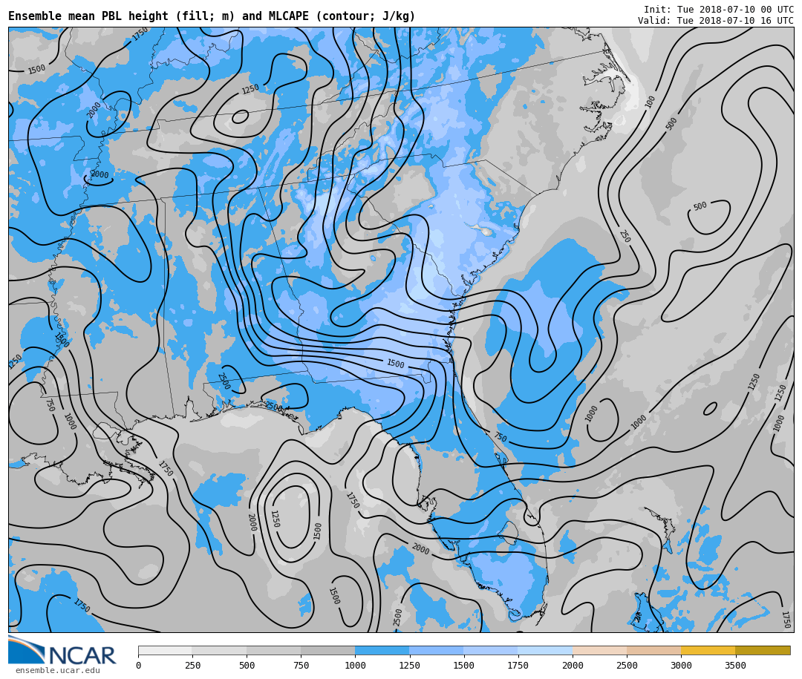802x679 pixels.
Task: Pick the 500–750 grey colorbar segment
Action: (273, 650)
